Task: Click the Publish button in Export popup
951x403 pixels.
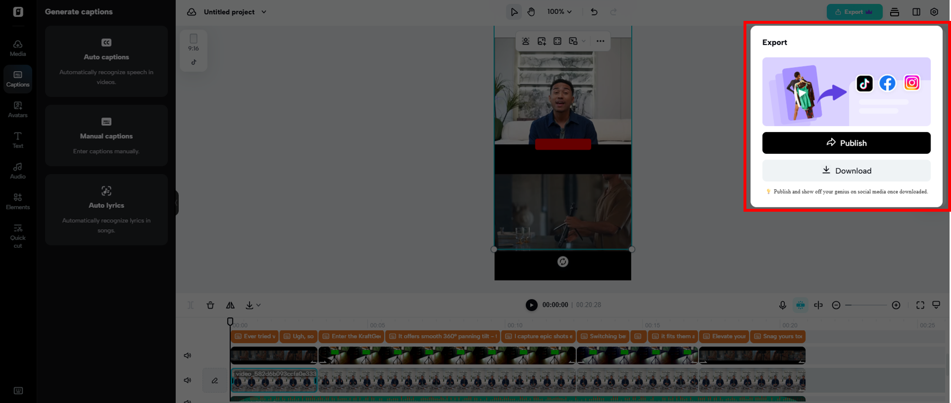Action: [x=846, y=143]
